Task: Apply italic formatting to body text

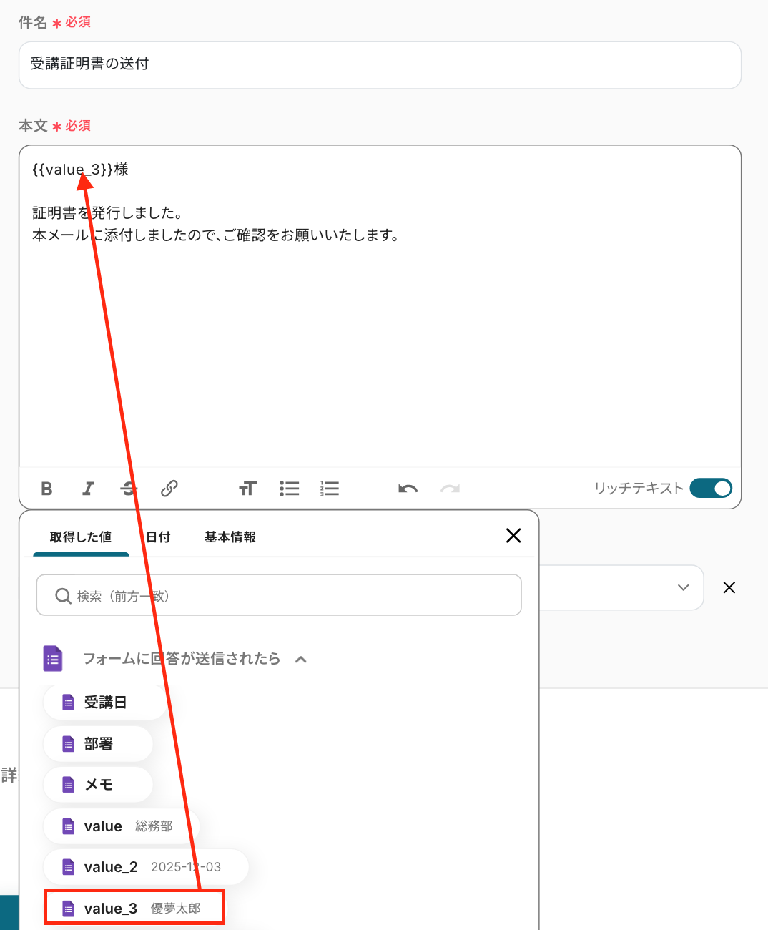Action: [x=88, y=489]
